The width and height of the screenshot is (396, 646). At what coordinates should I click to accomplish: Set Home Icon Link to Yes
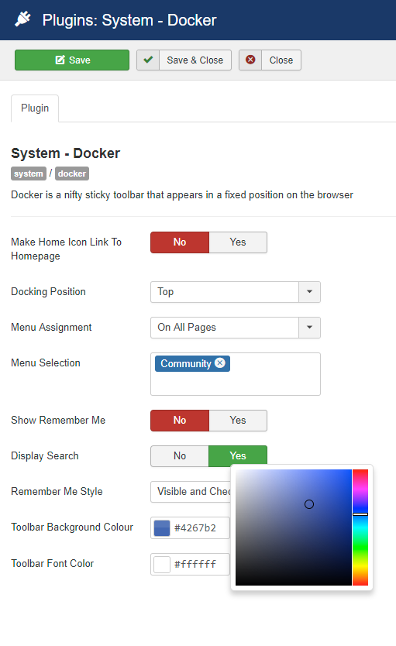tap(238, 242)
